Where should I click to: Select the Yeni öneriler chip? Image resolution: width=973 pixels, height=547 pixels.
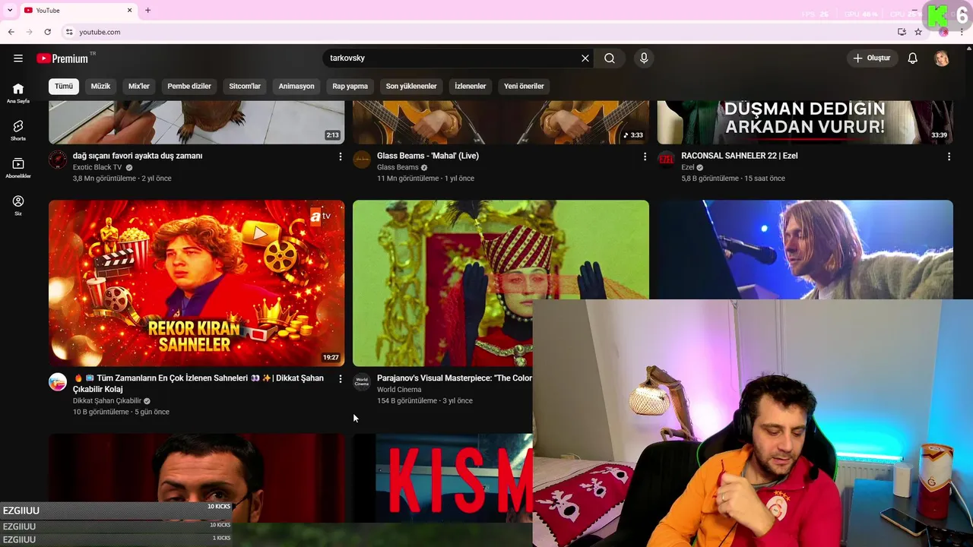coord(524,86)
